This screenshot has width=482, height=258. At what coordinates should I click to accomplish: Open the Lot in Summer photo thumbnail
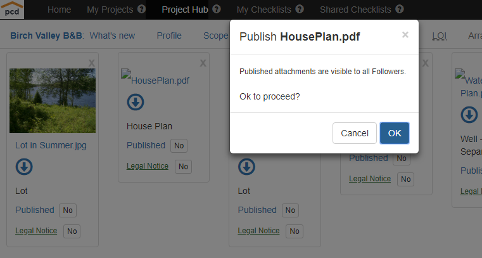click(53, 101)
